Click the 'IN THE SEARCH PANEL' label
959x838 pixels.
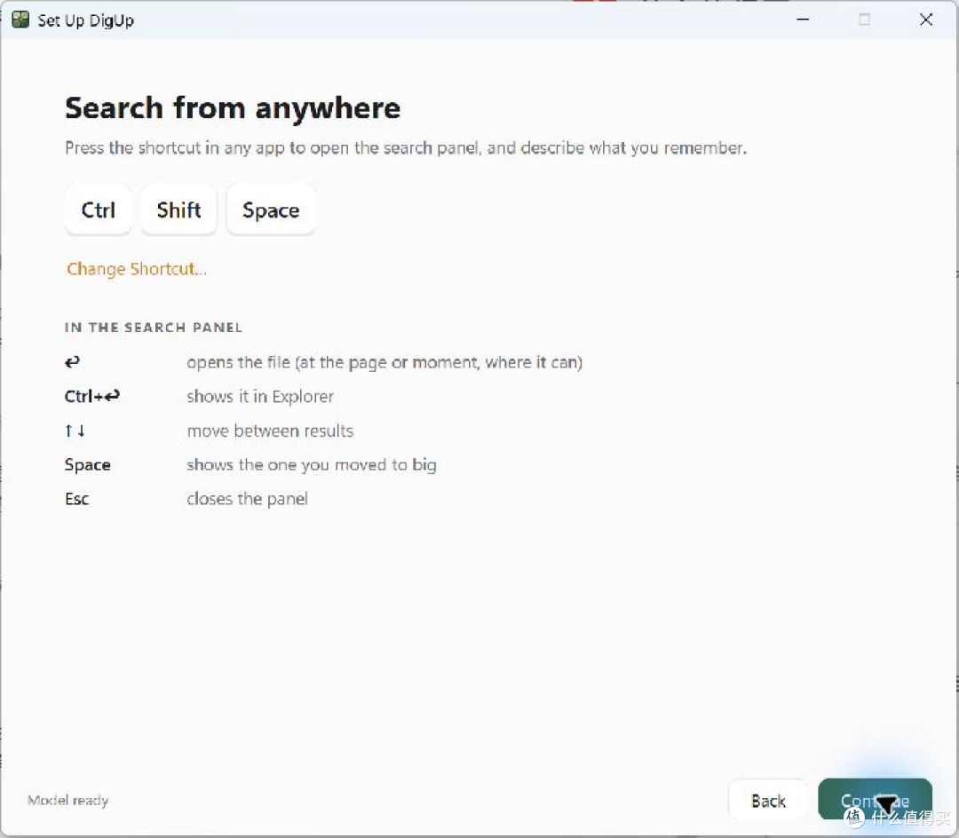(153, 327)
